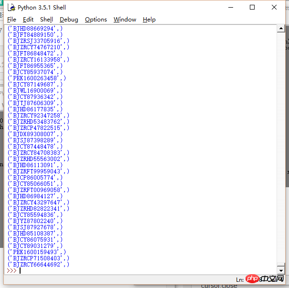This screenshot has height=288, width=289.
Task: Click the vertical scrollbar thumb at bottom
Action: tap(281, 265)
